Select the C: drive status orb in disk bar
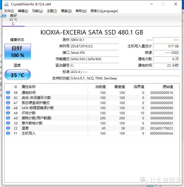The width and height of the screenshot is (184, 187). pos(4,16)
